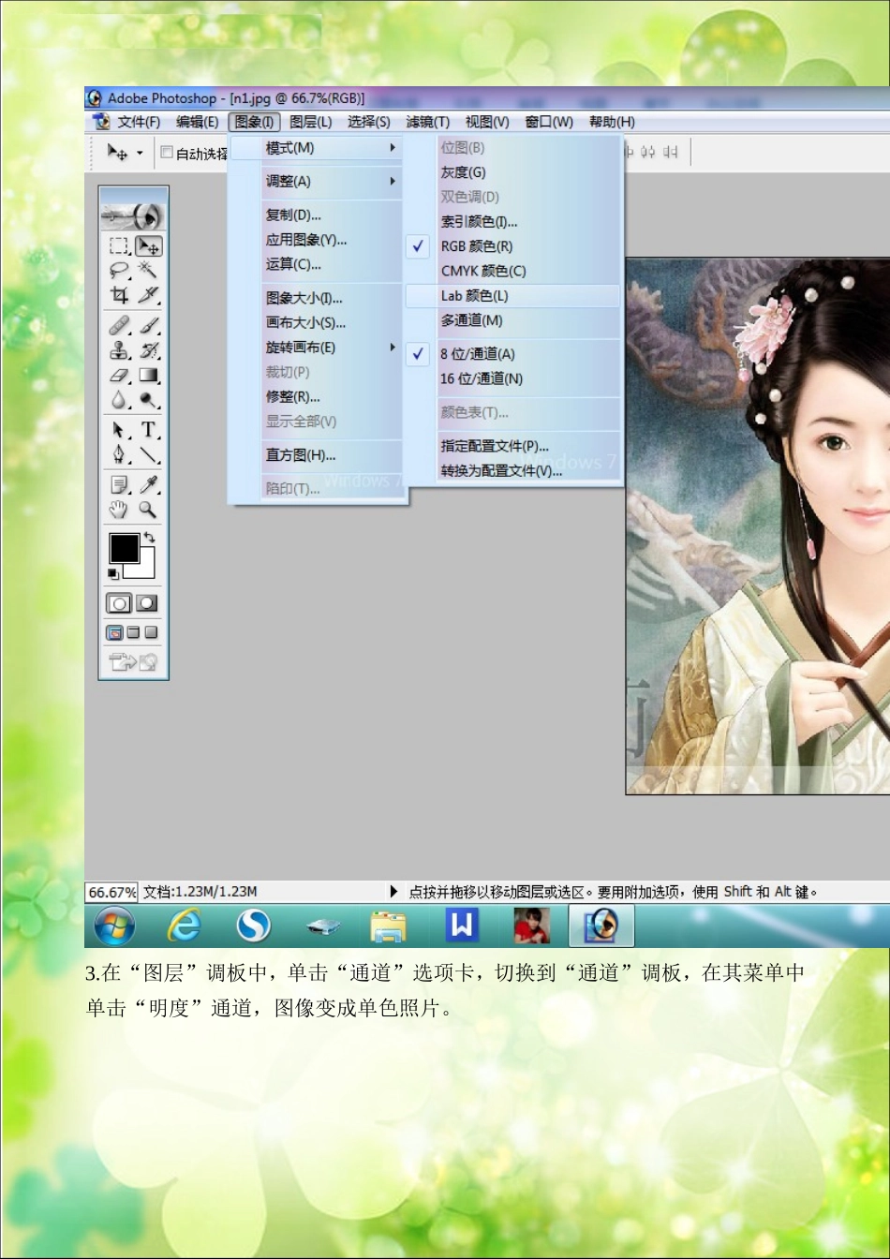
Task: Open Windows Explorer folder on taskbar
Action: 389,926
